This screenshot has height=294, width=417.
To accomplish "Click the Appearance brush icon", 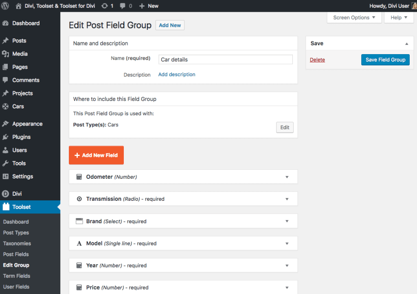I will tap(6, 124).
